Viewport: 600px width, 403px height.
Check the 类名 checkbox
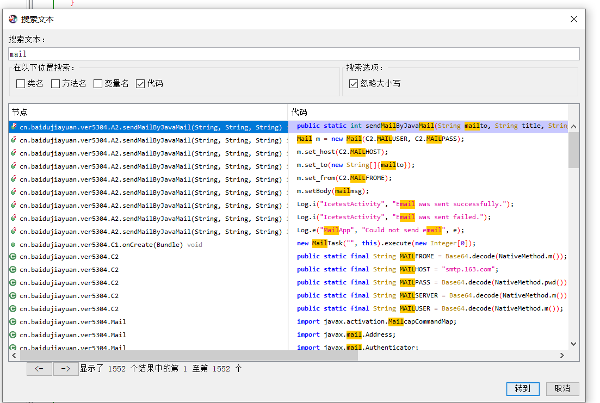coord(21,83)
